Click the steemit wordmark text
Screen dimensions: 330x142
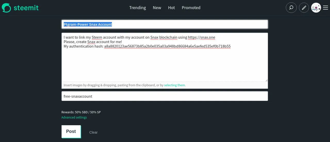click(x=26, y=8)
